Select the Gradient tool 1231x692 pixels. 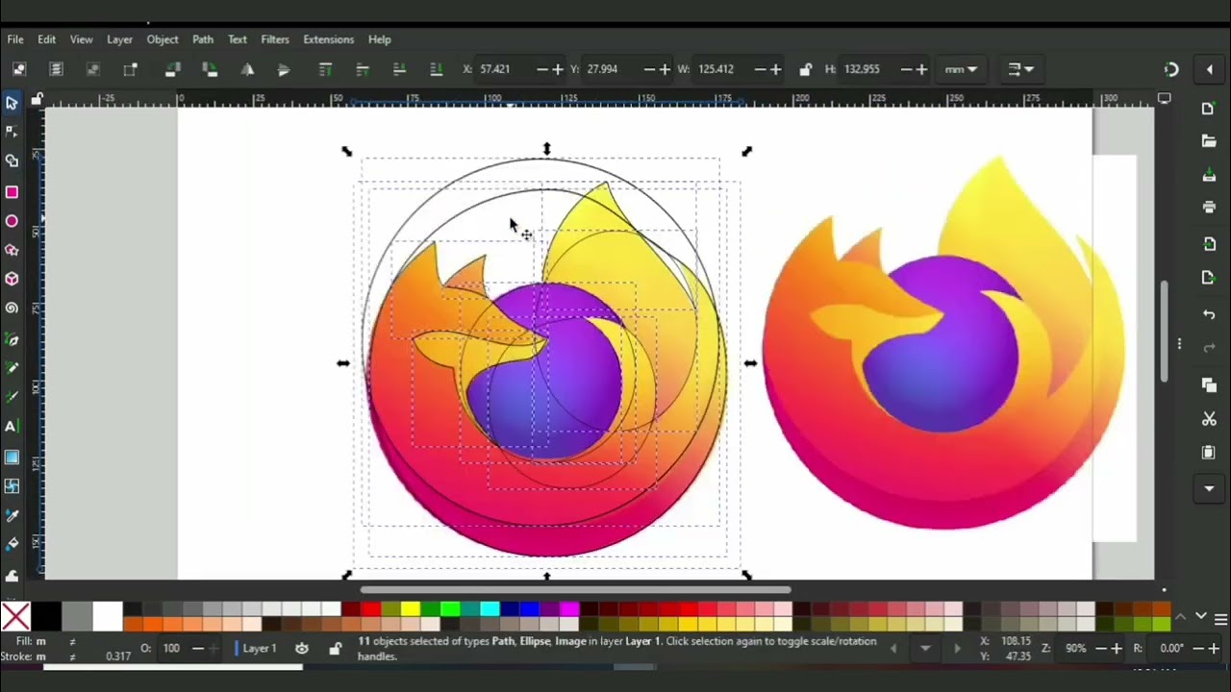12,457
